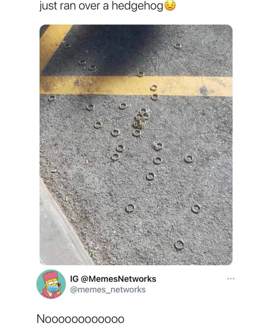Click the horizontal yellow road line
267x324 pixels.
(136, 86)
